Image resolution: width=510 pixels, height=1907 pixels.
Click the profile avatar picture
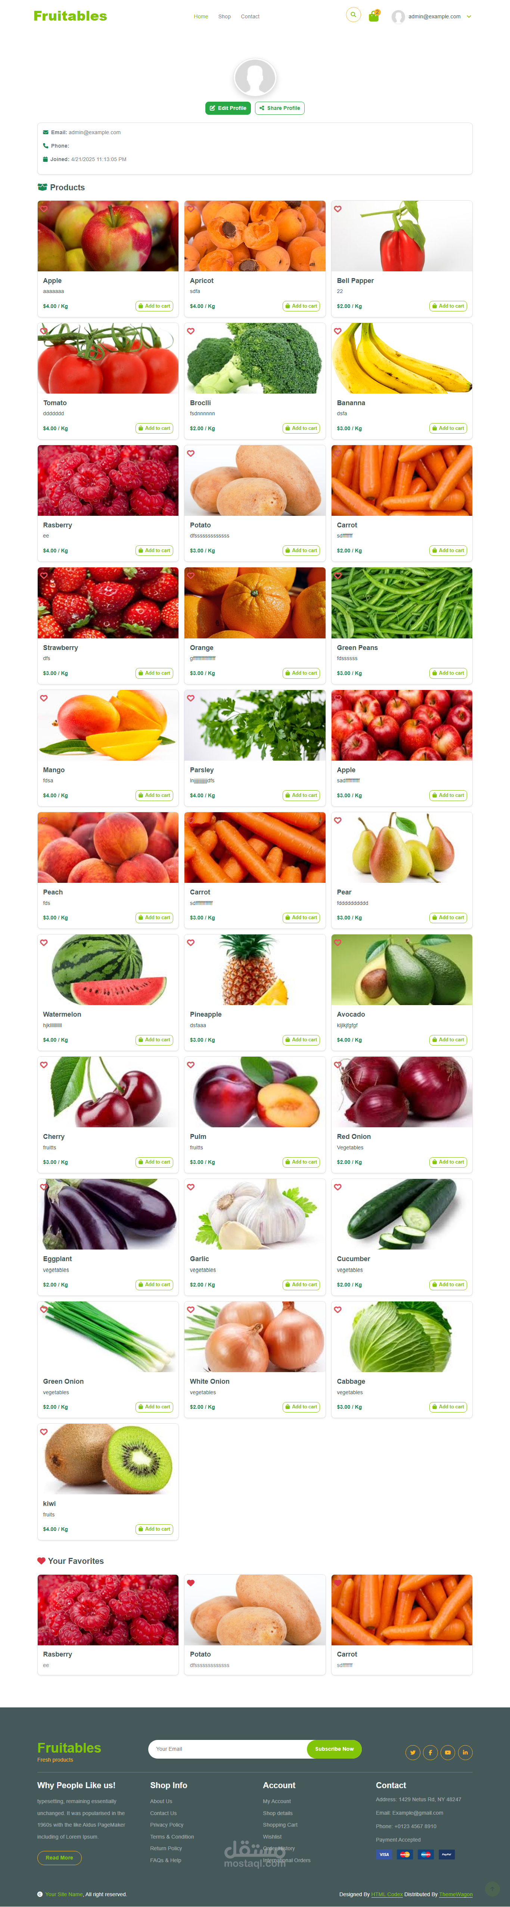click(x=255, y=77)
